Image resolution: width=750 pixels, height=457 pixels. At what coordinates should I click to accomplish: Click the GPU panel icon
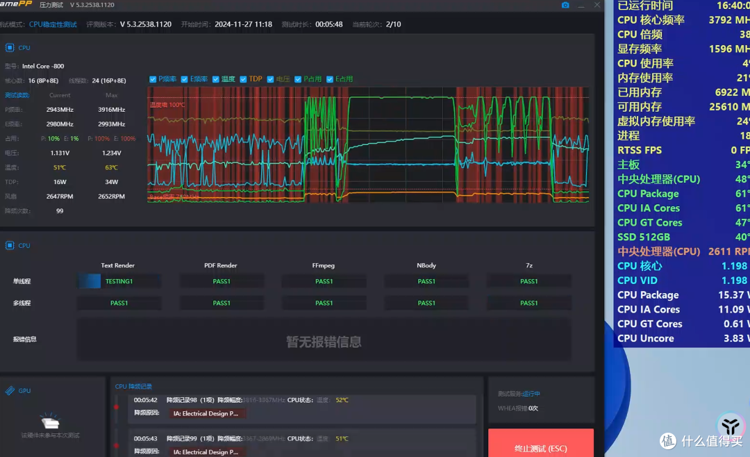[x=10, y=390]
